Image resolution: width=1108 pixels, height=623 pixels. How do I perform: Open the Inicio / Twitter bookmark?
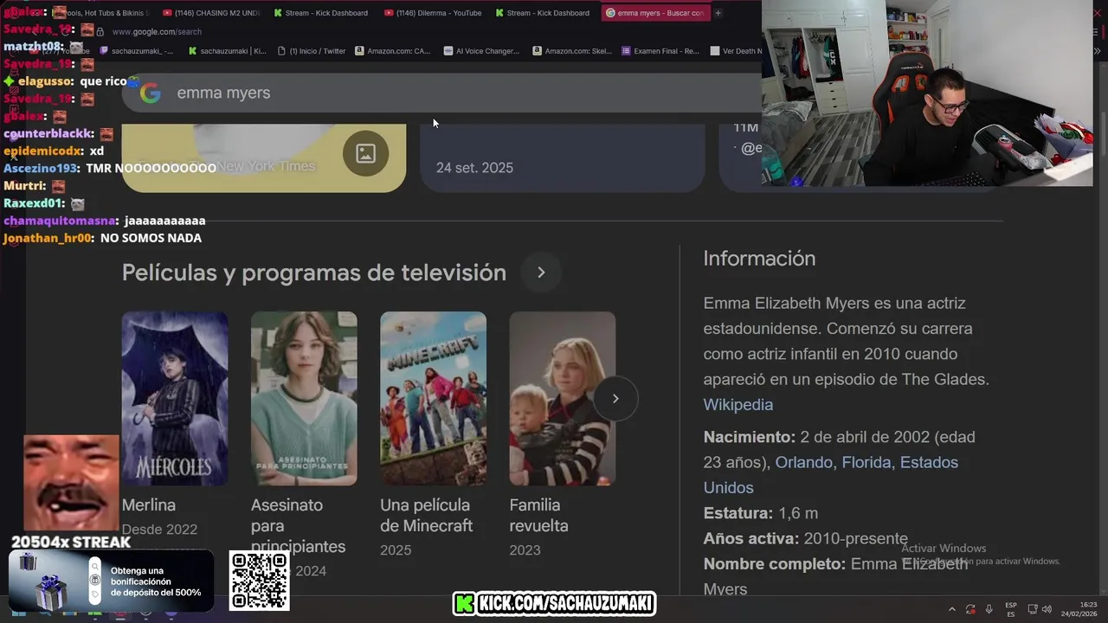pos(312,51)
